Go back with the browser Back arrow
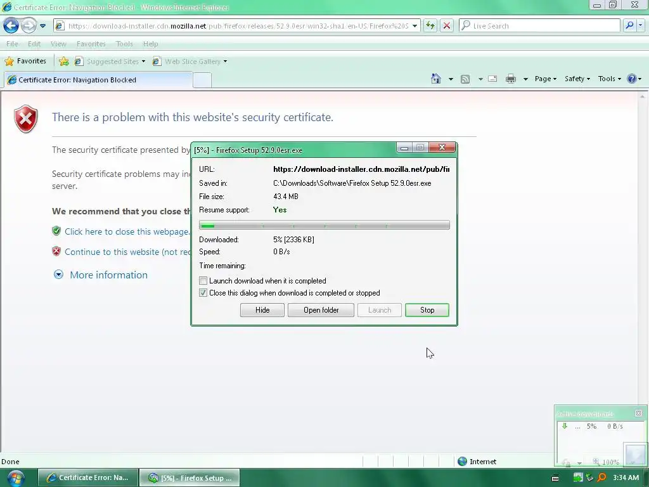The height and width of the screenshot is (487, 649). pyautogui.click(x=11, y=25)
